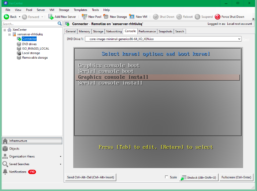Select the Infrastructure navigation button
This screenshot has height=191, width=257.
pyautogui.click(x=32, y=141)
